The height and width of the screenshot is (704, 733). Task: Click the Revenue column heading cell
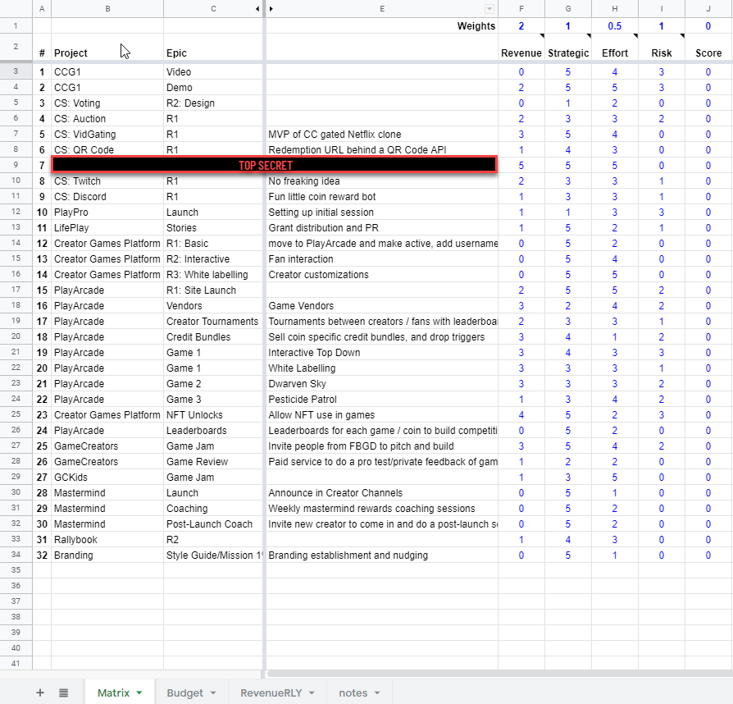tap(521, 48)
